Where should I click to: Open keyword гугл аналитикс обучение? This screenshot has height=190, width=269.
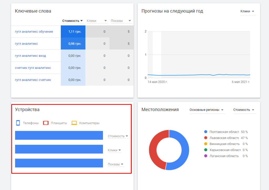[x=34, y=32]
